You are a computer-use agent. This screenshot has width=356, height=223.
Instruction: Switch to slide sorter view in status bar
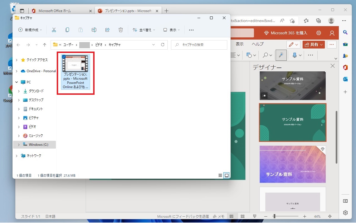click(243, 216)
